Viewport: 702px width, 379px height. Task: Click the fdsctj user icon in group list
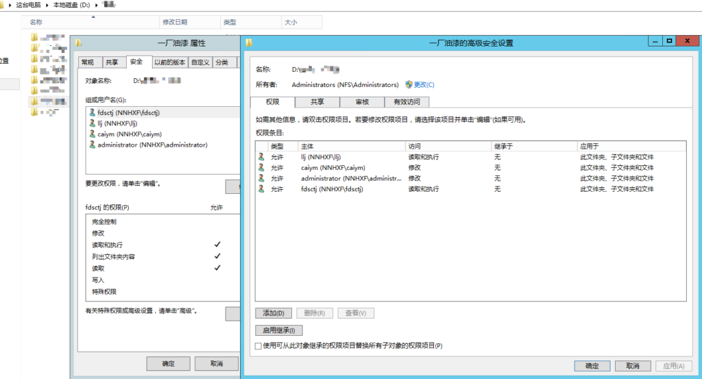pos(92,112)
